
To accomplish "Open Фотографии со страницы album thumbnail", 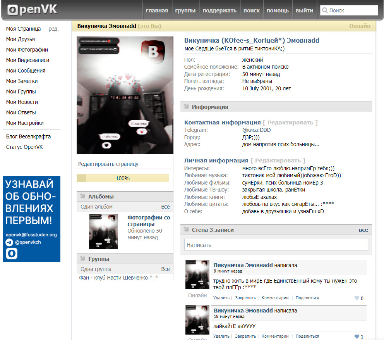I will point(103,231).
